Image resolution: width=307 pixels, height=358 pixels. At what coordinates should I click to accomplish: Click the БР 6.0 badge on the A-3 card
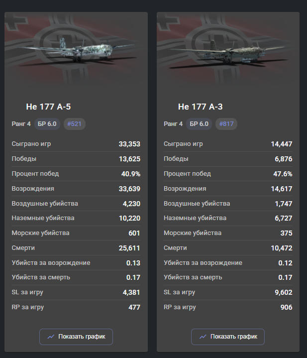200,124
